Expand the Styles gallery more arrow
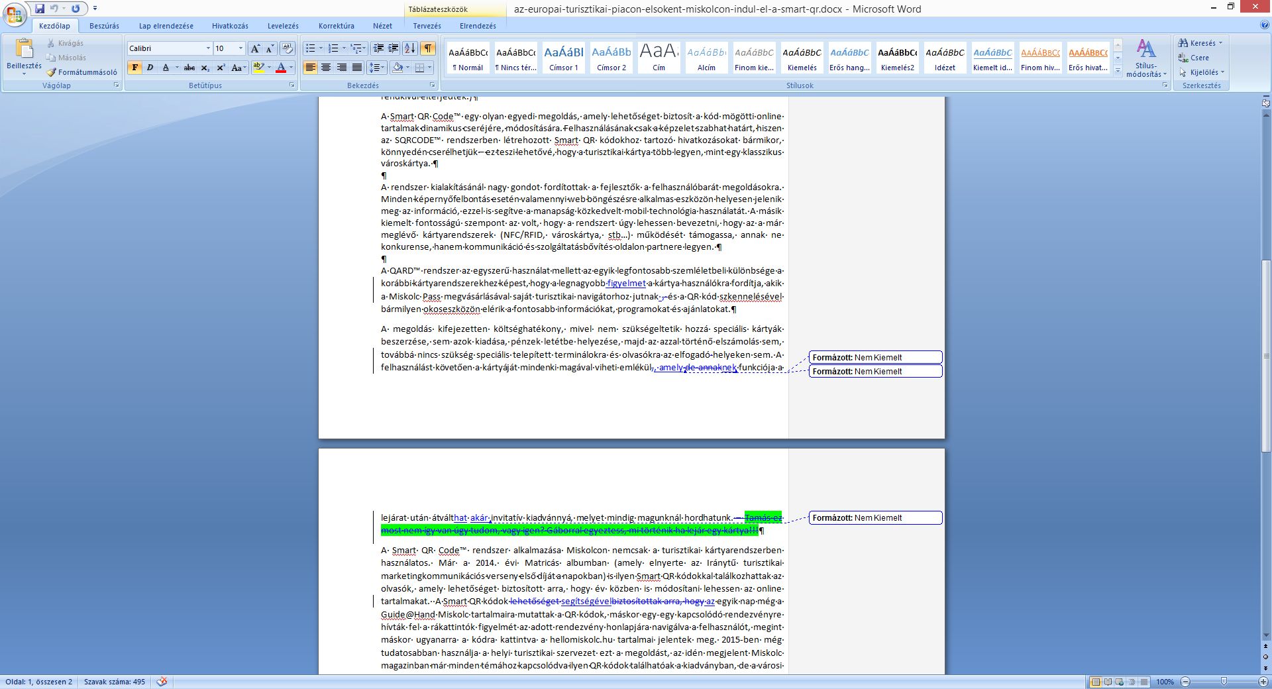Screen dimensions: 1272x689 tap(1118, 70)
